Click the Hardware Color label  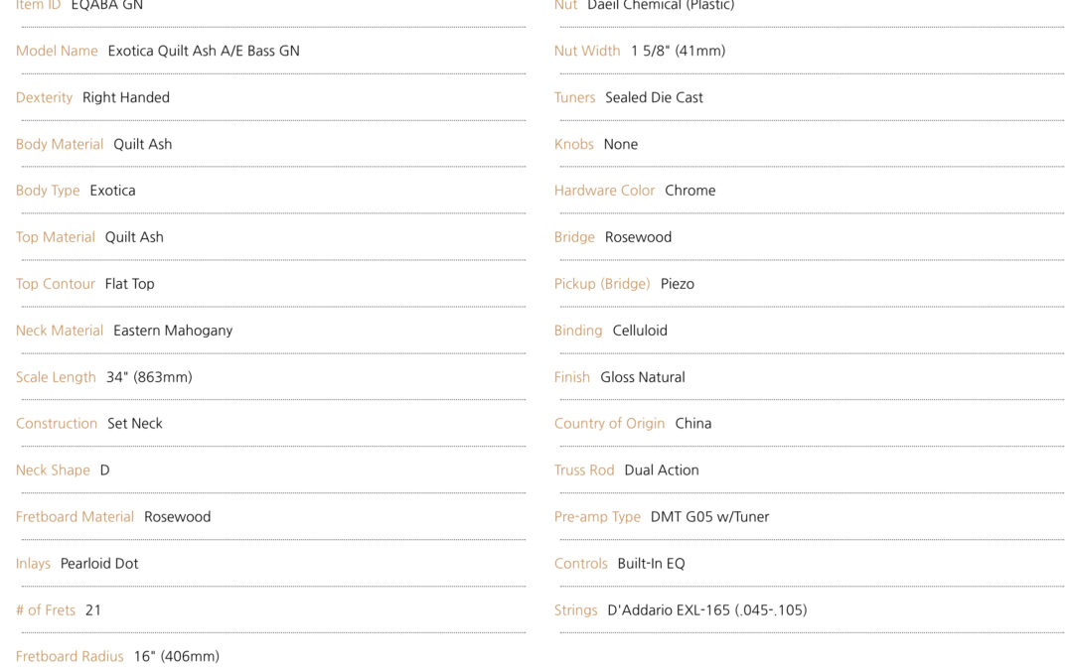604,191
